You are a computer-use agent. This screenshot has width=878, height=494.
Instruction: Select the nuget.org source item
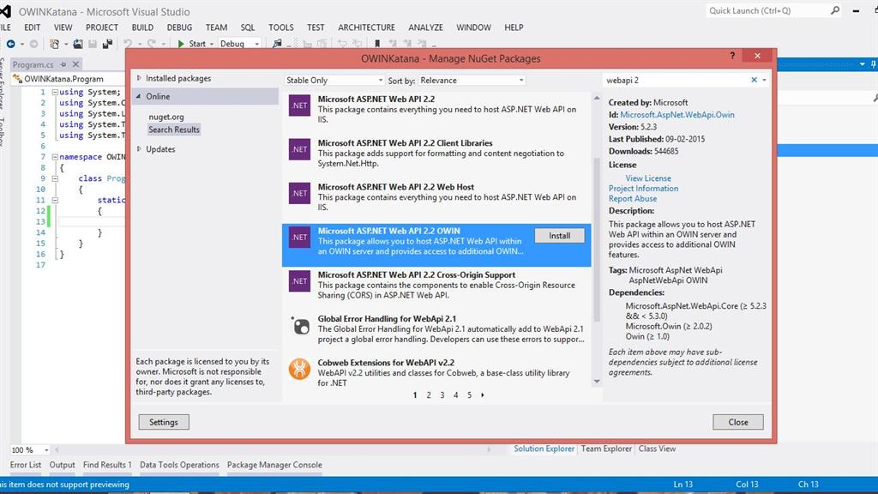tap(166, 117)
